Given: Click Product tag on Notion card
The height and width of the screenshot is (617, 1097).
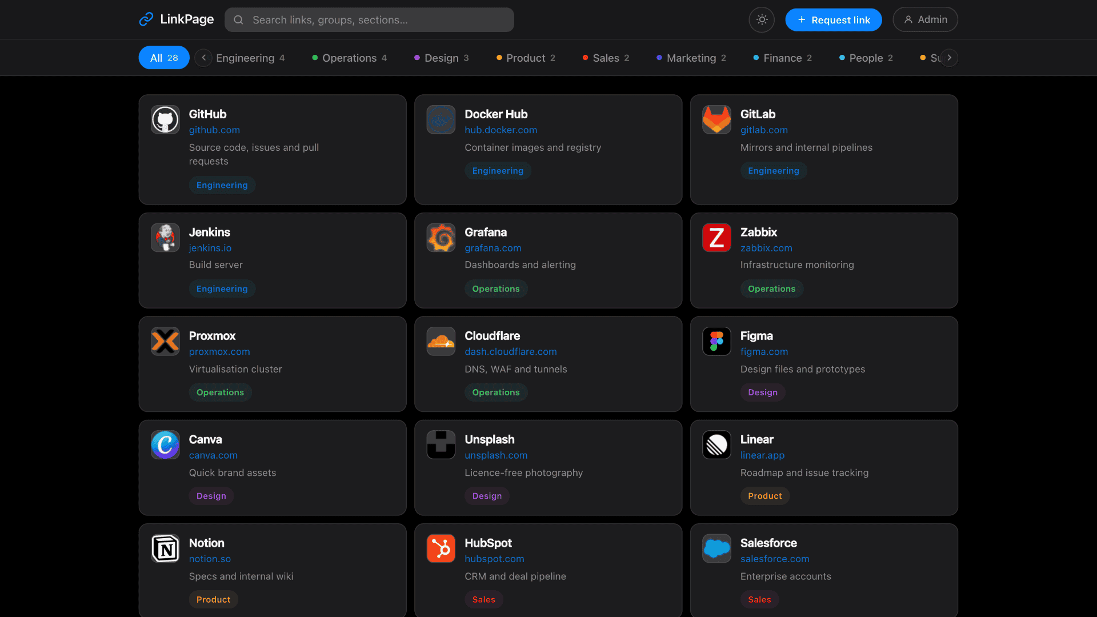Looking at the screenshot, I should coord(214,600).
